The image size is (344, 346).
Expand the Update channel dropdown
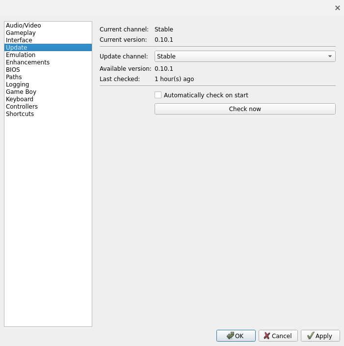[245, 56]
